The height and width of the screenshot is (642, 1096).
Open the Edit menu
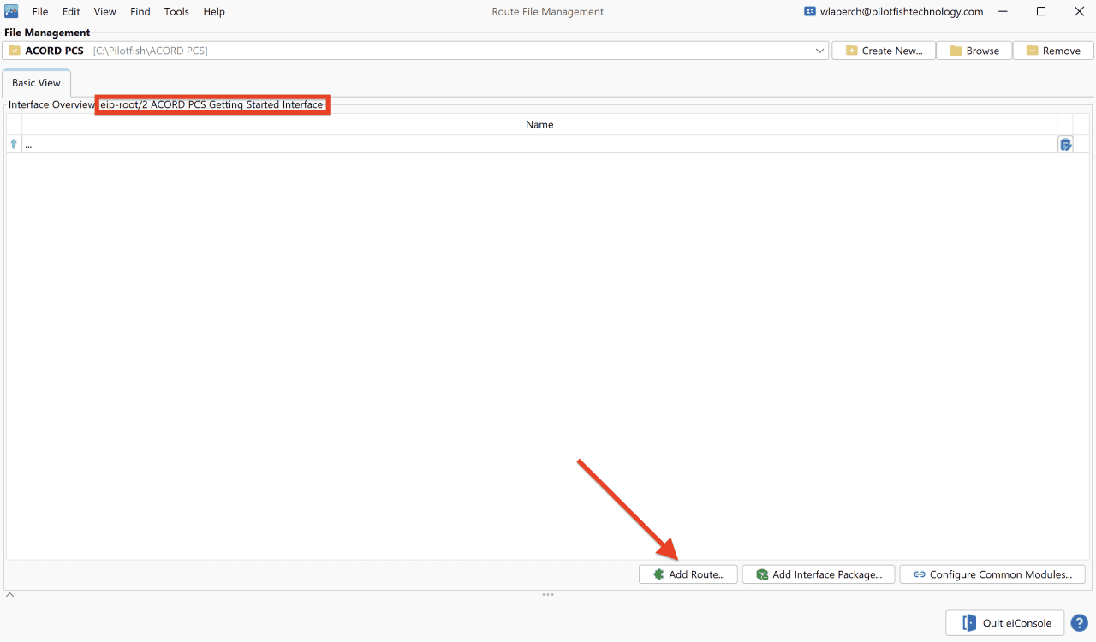coord(71,12)
